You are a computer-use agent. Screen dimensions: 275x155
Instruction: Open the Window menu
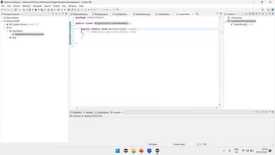[x=72, y=6]
